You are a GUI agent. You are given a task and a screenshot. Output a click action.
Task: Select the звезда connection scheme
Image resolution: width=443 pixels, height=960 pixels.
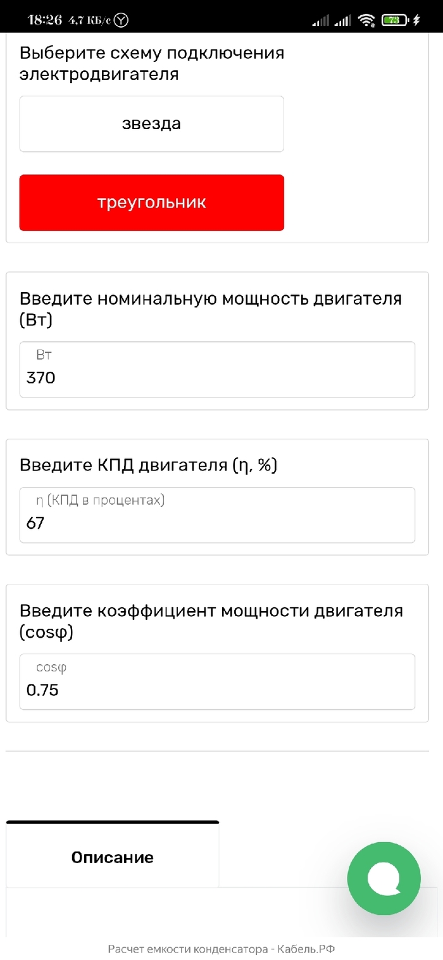(151, 123)
